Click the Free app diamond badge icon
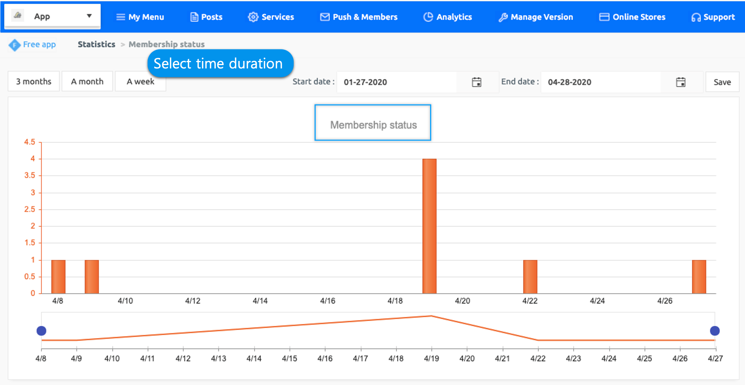This screenshot has width=745, height=385. click(15, 45)
